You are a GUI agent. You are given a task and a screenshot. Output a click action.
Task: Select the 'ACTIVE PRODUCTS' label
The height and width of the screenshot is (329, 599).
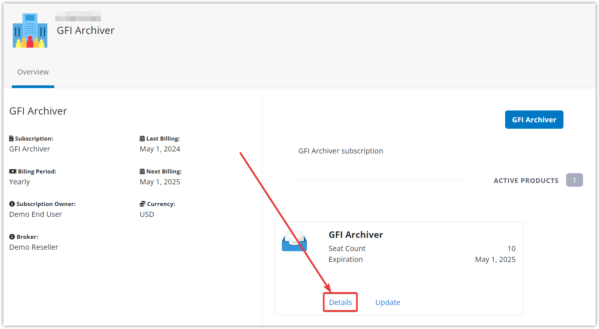[x=526, y=181]
